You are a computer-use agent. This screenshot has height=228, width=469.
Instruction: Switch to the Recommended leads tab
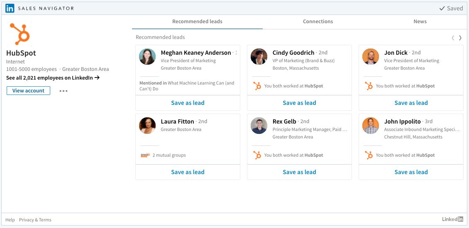click(x=198, y=22)
